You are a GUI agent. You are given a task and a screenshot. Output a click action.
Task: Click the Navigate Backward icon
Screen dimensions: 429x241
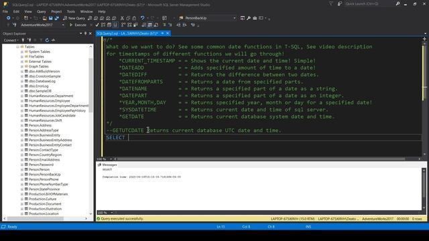point(8,18)
